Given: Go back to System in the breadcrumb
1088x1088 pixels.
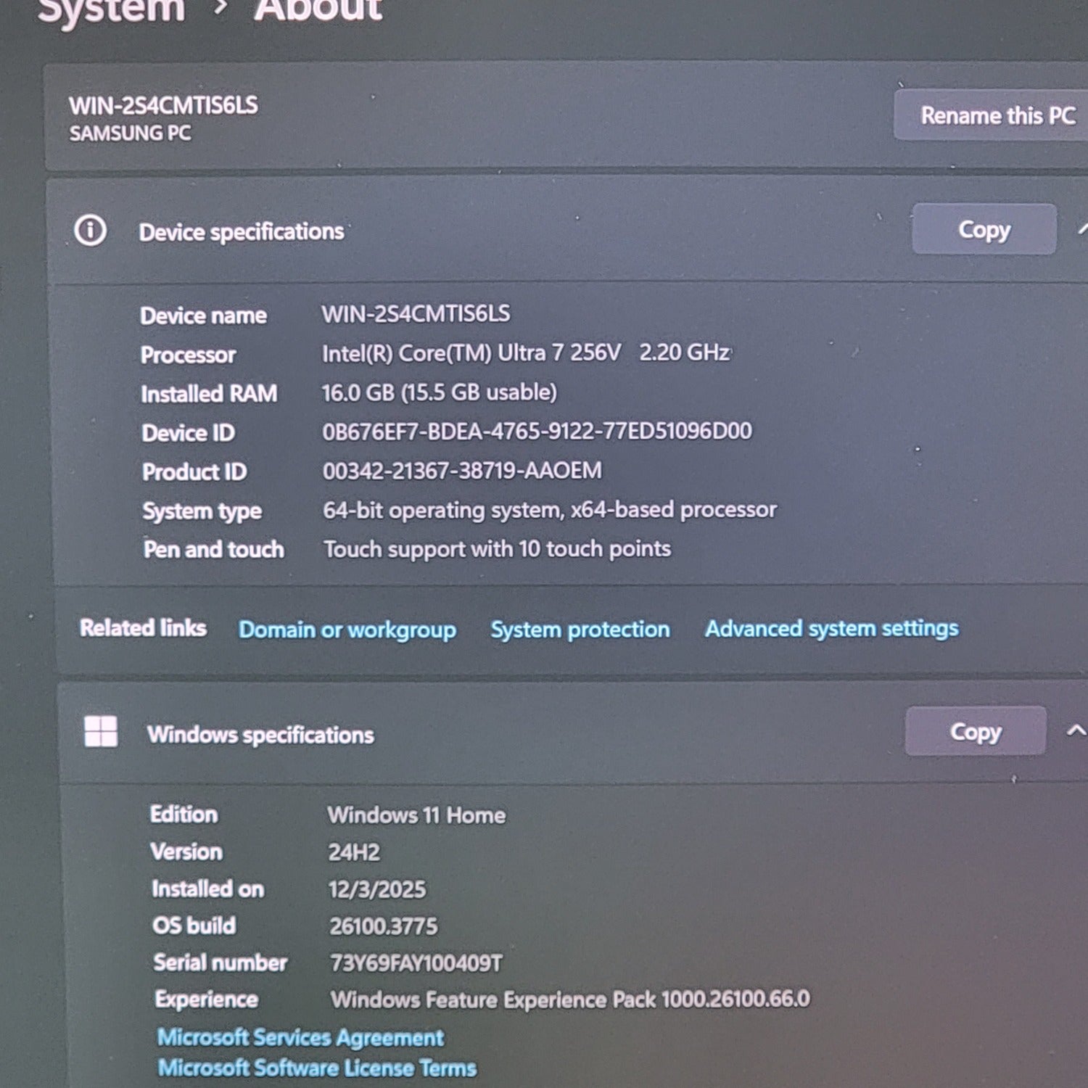Looking at the screenshot, I should (111, 10).
